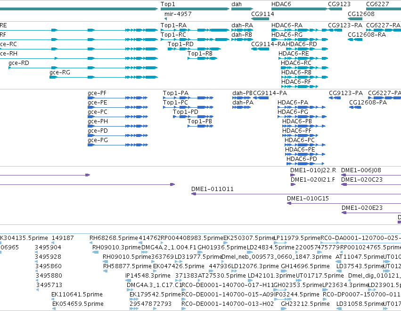Select the DME1-006J08 clone label
The width and height of the screenshot is (401, 311).
point(361,170)
